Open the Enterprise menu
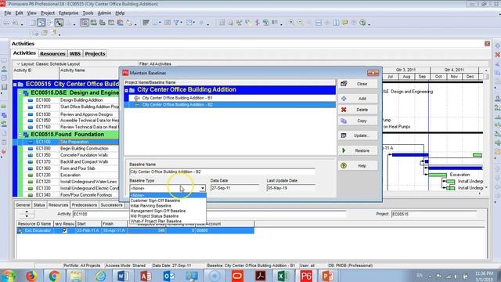The height and width of the screenshot is (282, 501). click(x=68, y=13)
